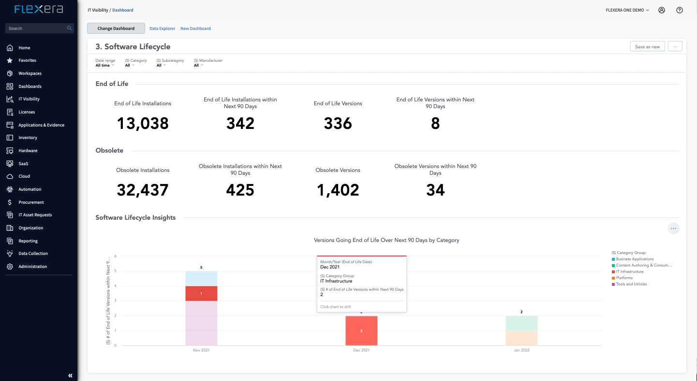Open the Manufacturer filter dropdown
Screen dimensions: 697x381
pos(198,65)
